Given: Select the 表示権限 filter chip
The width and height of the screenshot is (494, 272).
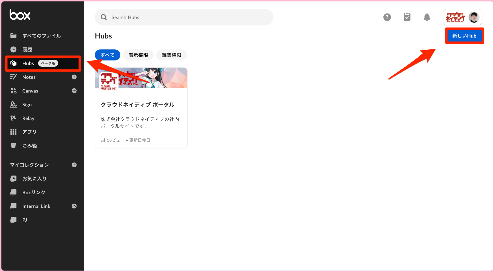Looking at the screenshot, I should (138, 55).
